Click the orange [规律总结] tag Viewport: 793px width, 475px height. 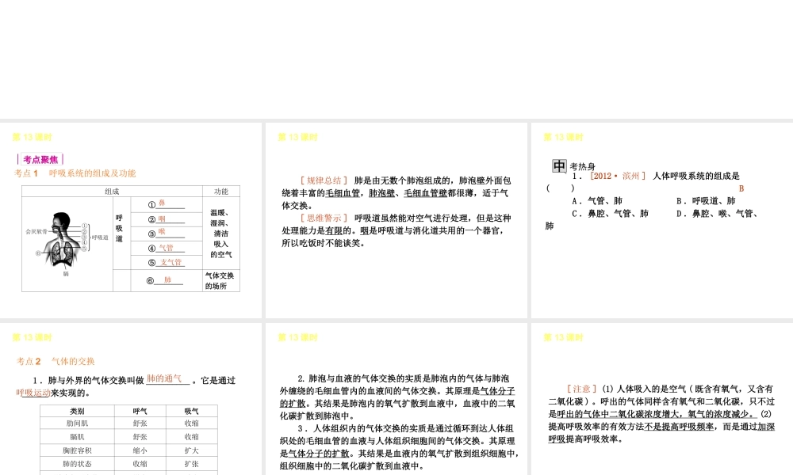[324, 180]
